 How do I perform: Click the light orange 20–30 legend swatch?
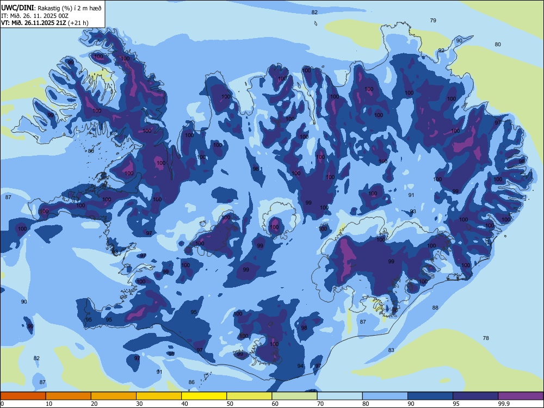tap(114, 396)
